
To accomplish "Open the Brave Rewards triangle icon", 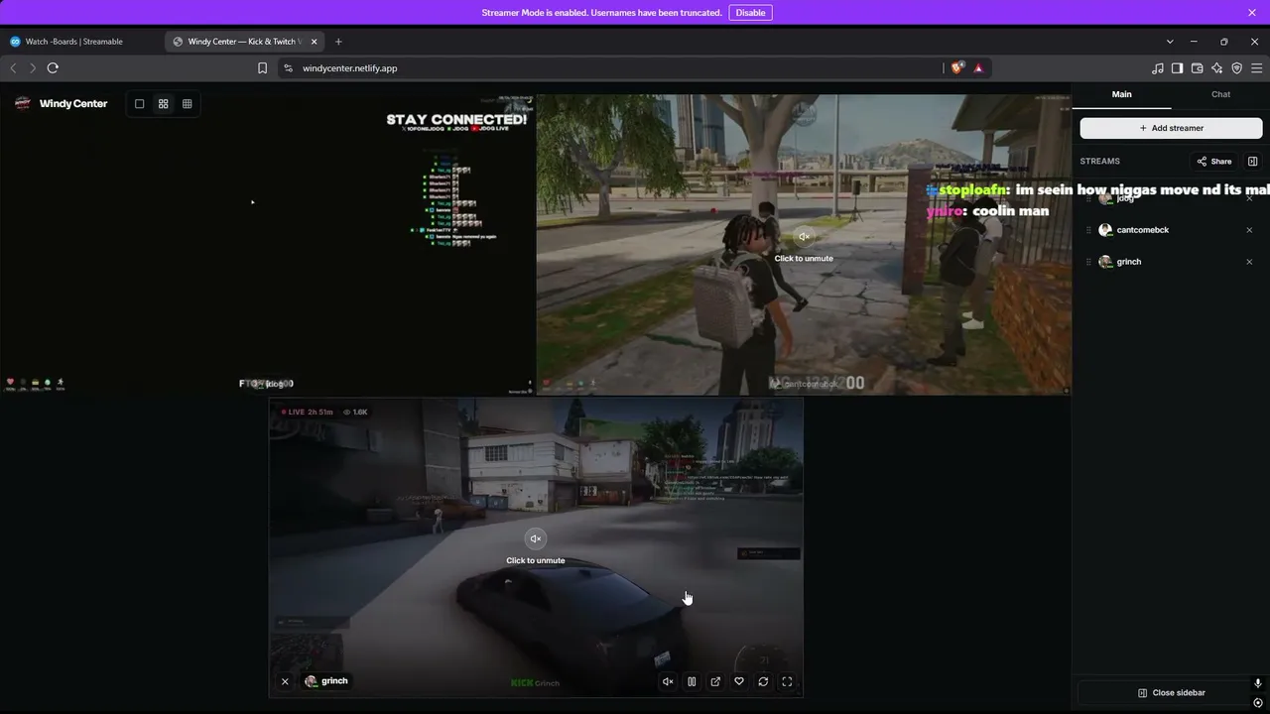I will point(978,68).
